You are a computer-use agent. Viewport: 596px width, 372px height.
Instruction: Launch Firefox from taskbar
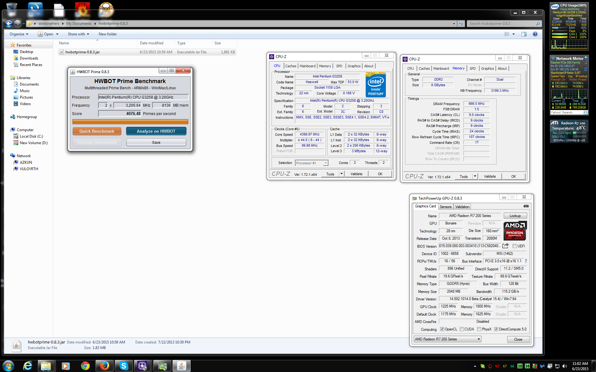tap(104, 366)
